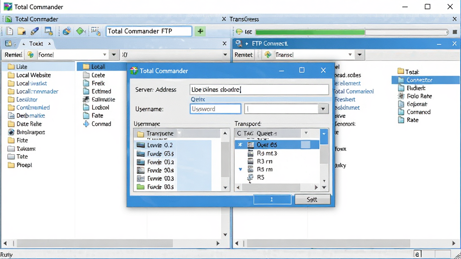Click the network icon beside left Remtet button
461x259 pixels.
click(x=31, y=54)
